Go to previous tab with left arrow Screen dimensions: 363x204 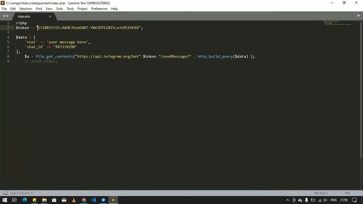(4, 16)
